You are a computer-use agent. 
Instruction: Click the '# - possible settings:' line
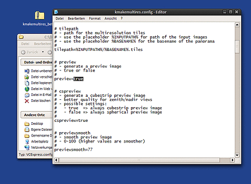pos(80,104)
